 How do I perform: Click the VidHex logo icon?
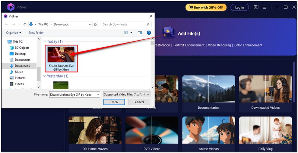pyautogui.click(x=11, y=7)
